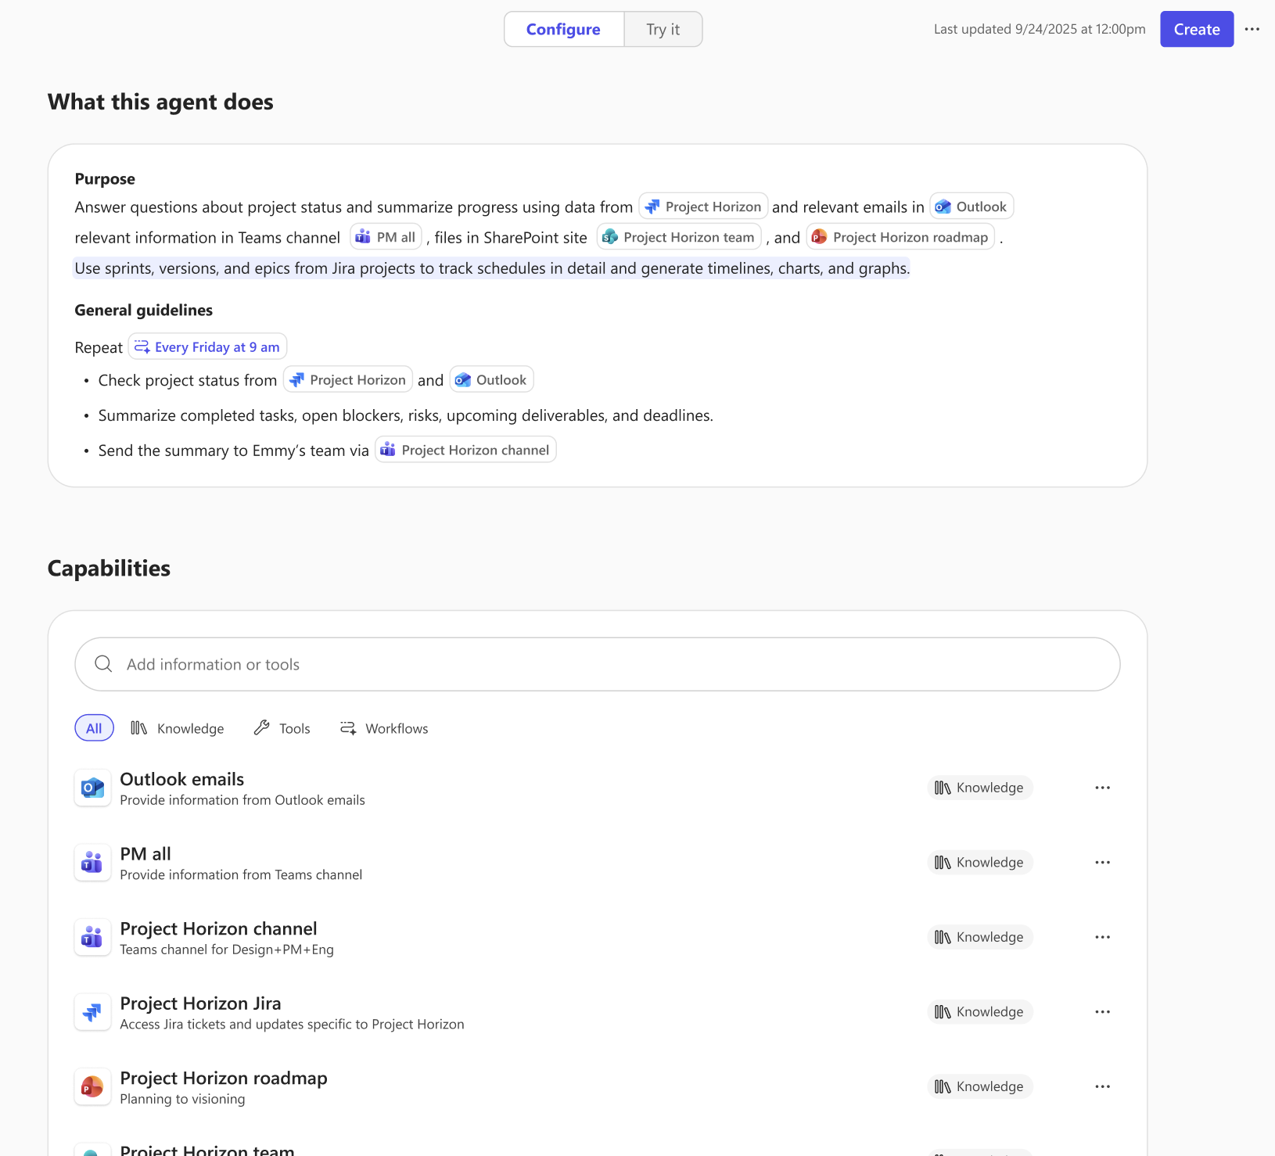Select the PM all Teams chip
This screenshot has width=1275, height=1156.
point(386,237)
